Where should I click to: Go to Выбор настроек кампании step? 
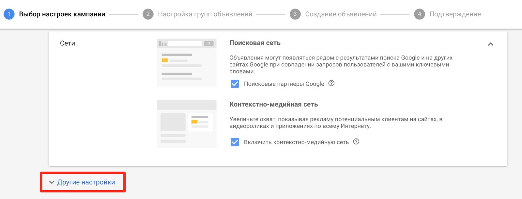62,14
